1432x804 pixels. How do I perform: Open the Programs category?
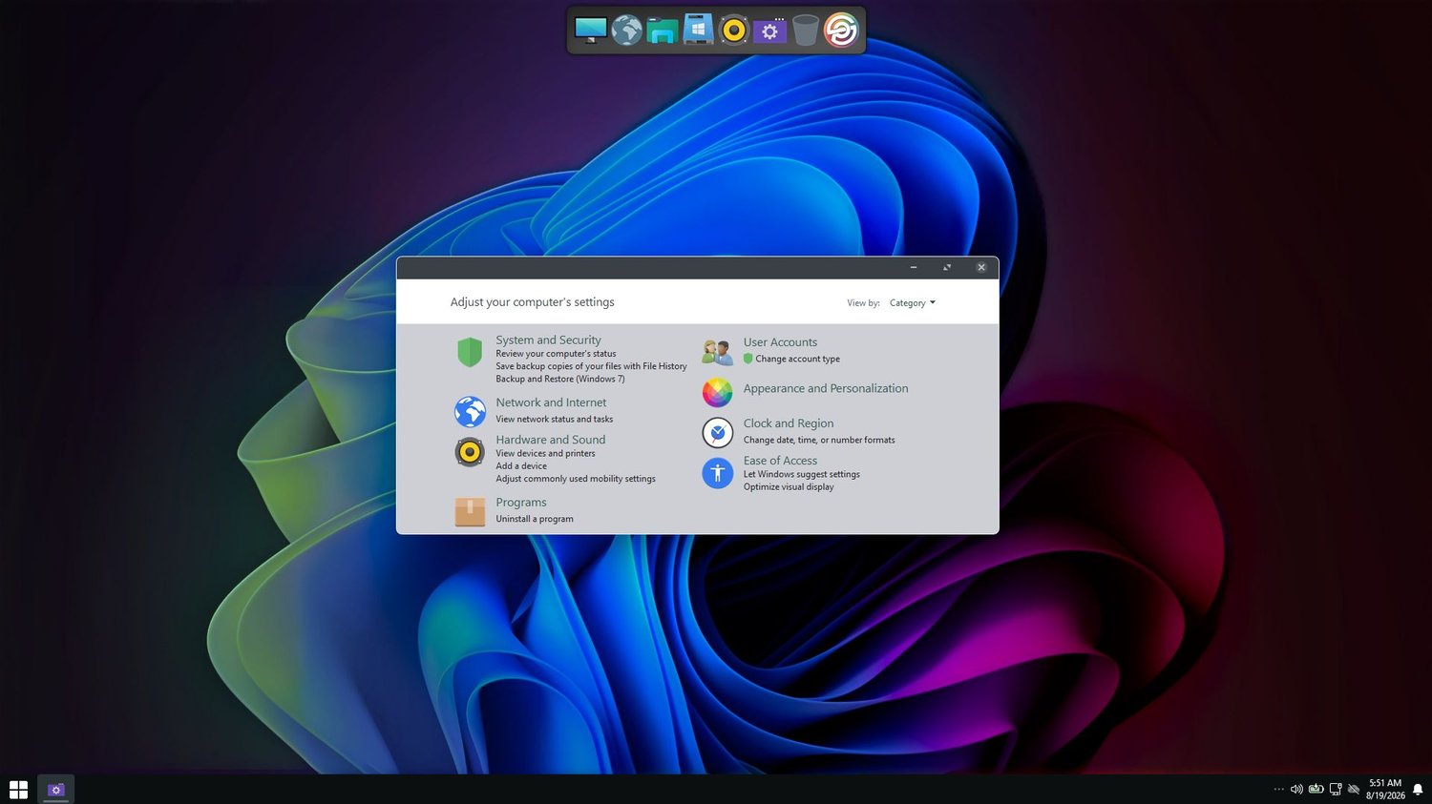point(521,503)
